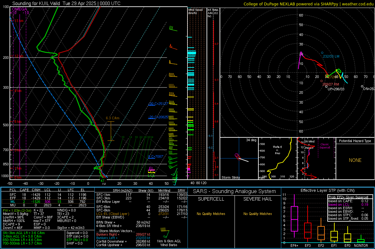Click the SEVERE HAIL column header
The width and height of the screenshot is (375, 249).
pos(257,199)
